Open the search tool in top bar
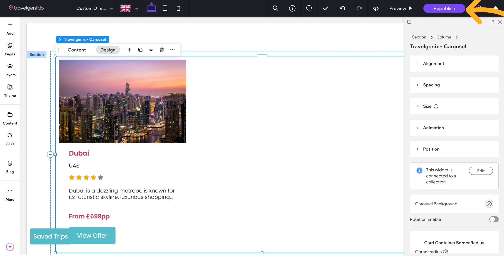The width and height of the screenshot is (504, 256). tap(275, 8)
